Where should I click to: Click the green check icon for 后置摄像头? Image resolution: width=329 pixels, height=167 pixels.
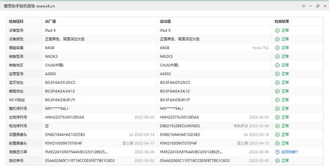tap(277, 135)
